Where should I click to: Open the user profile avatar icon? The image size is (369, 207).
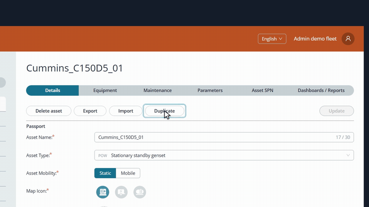[348, 39]
